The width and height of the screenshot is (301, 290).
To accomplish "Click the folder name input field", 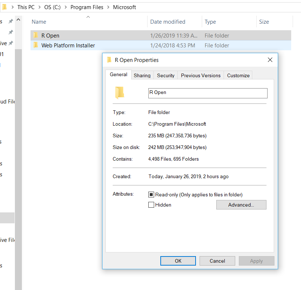I will [208, 93].
